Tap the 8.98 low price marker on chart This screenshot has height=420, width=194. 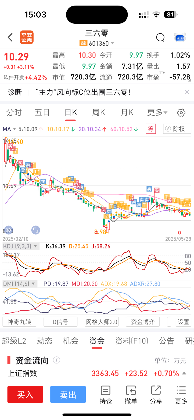[x=100, y=232]
